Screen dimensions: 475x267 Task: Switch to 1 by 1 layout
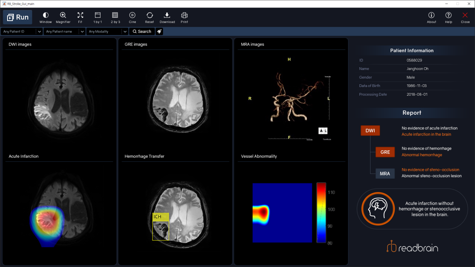(97, 17)
